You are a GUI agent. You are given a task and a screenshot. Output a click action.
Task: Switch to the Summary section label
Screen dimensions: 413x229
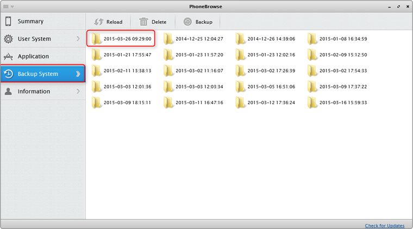coord(30,21)
